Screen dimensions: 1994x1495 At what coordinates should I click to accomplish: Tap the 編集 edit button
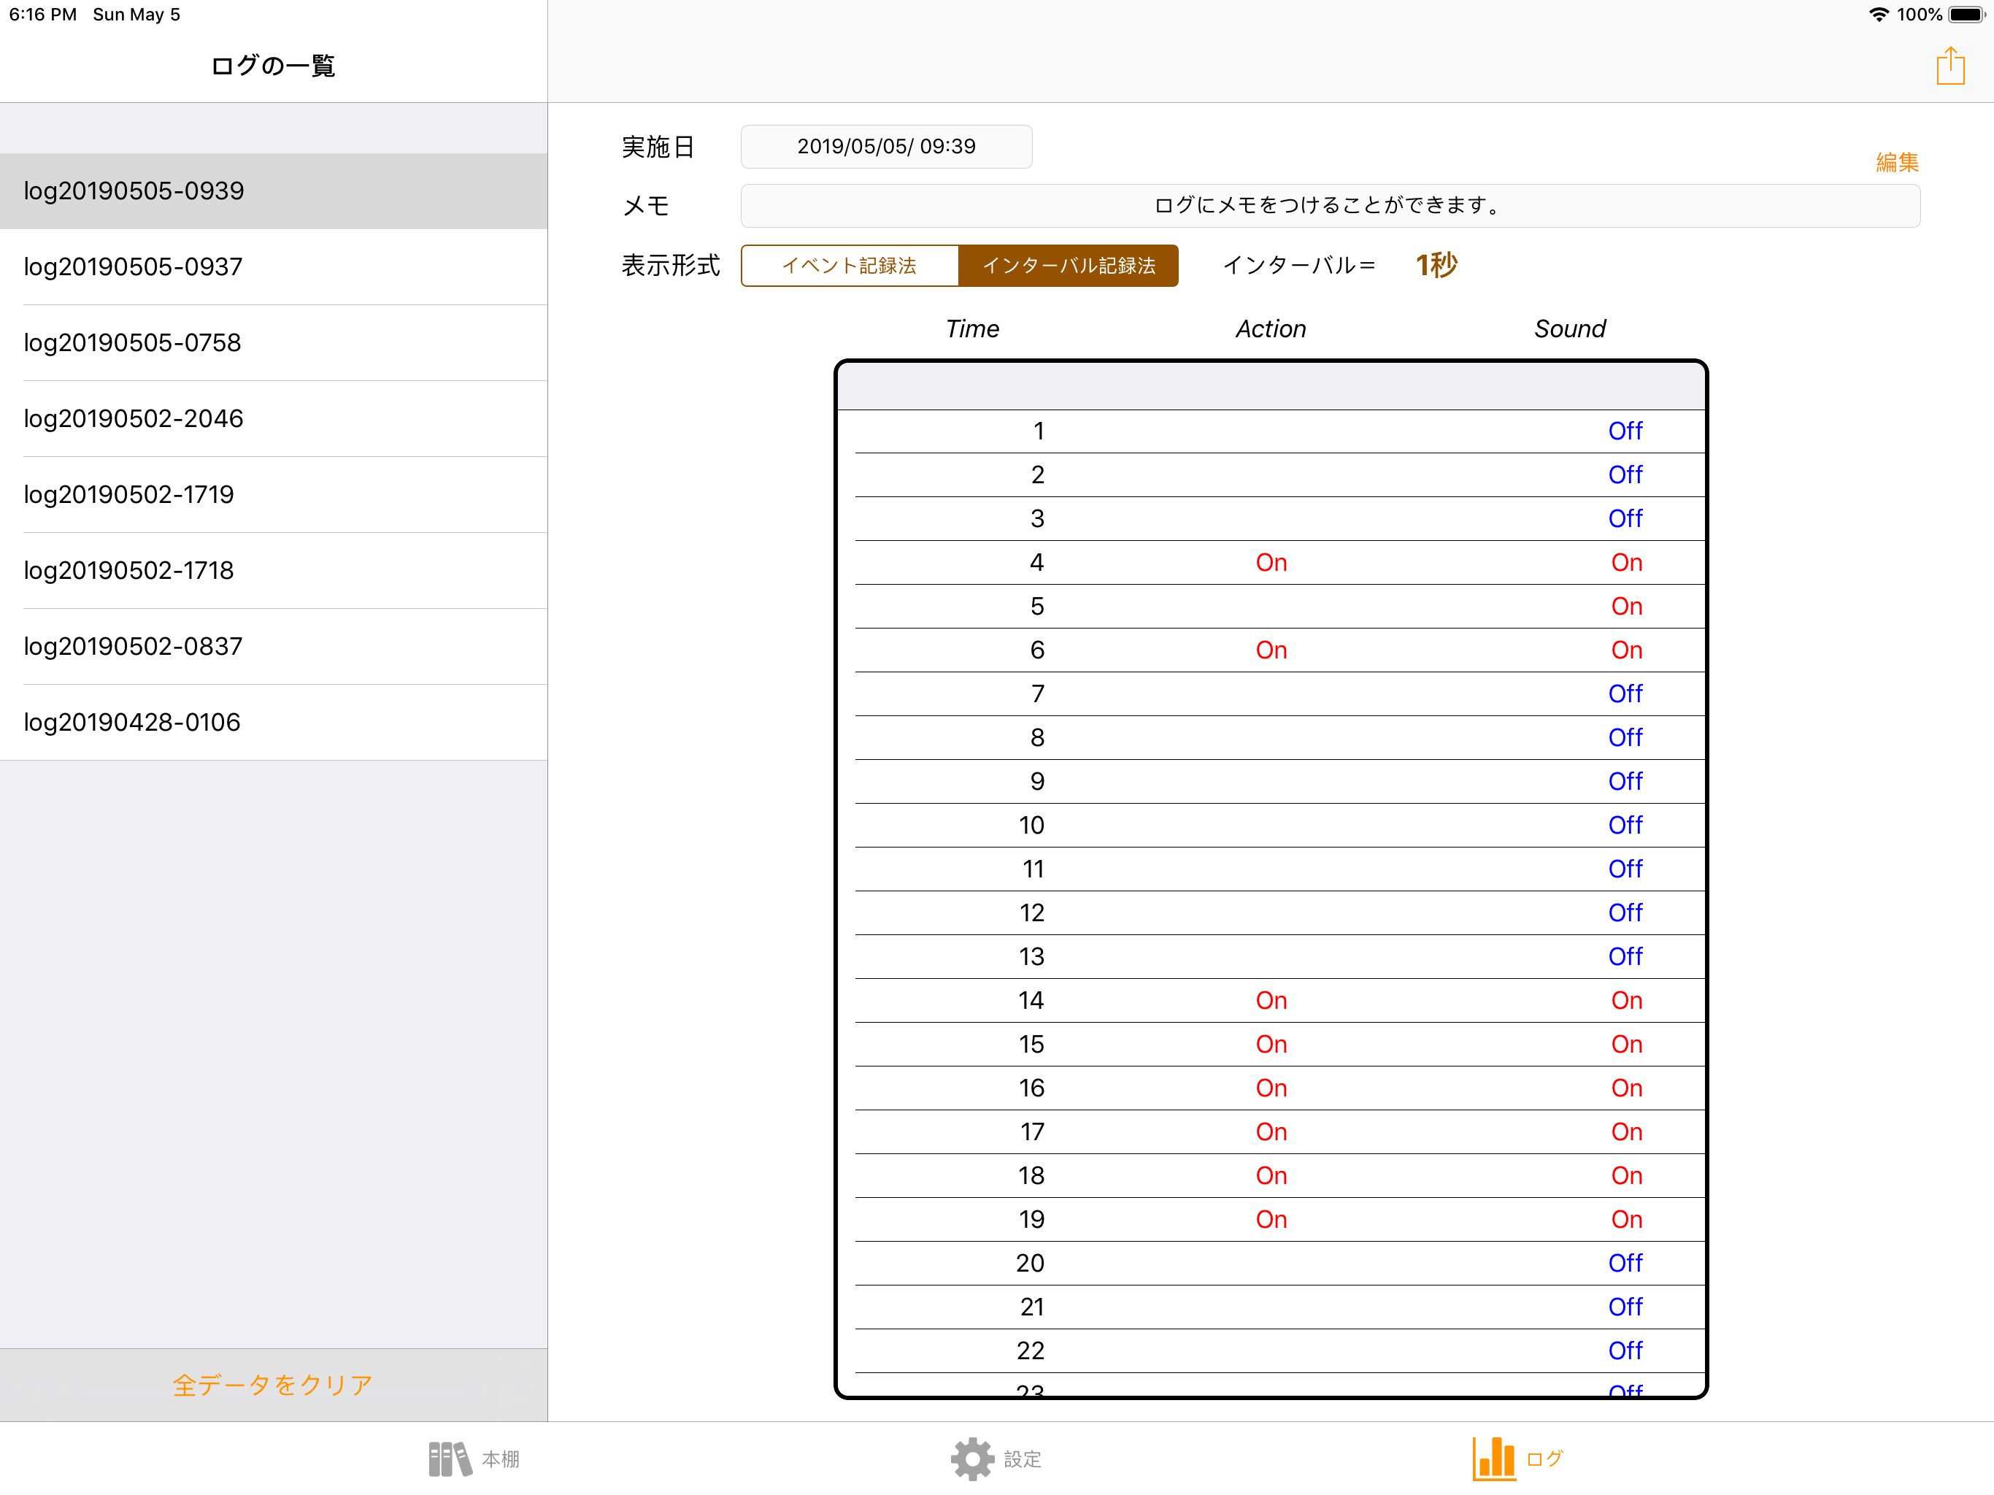(1897, 162)
